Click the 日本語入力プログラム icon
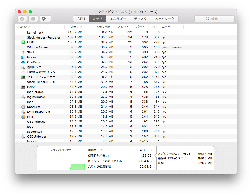This screenshot has height=196, width=252. 23,72
